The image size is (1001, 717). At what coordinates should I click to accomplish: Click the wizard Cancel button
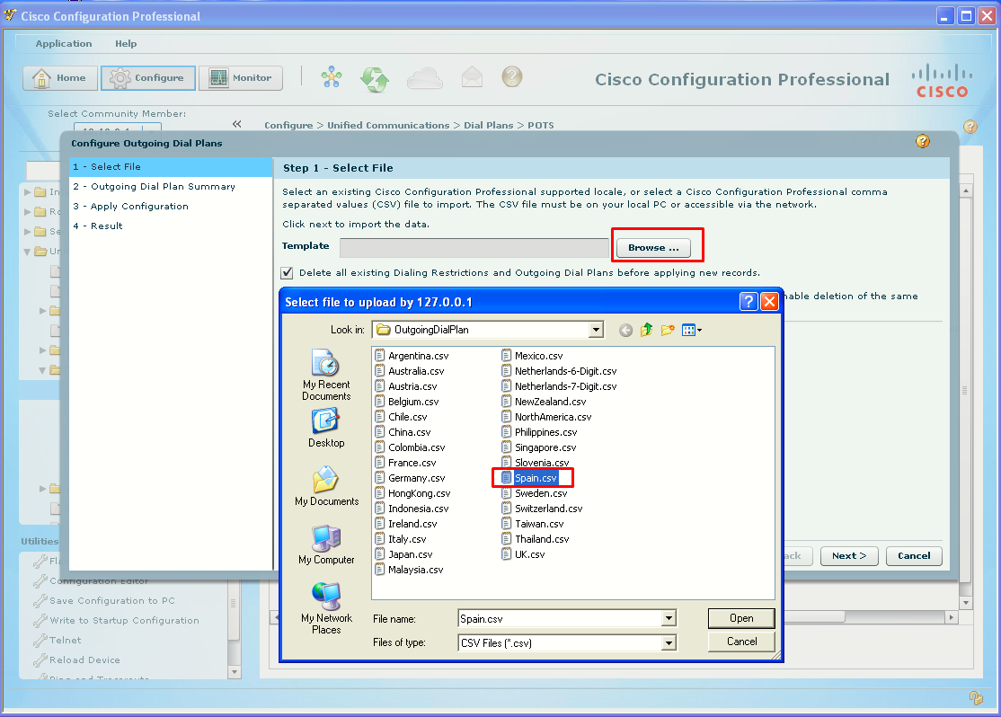click(914, 556)
